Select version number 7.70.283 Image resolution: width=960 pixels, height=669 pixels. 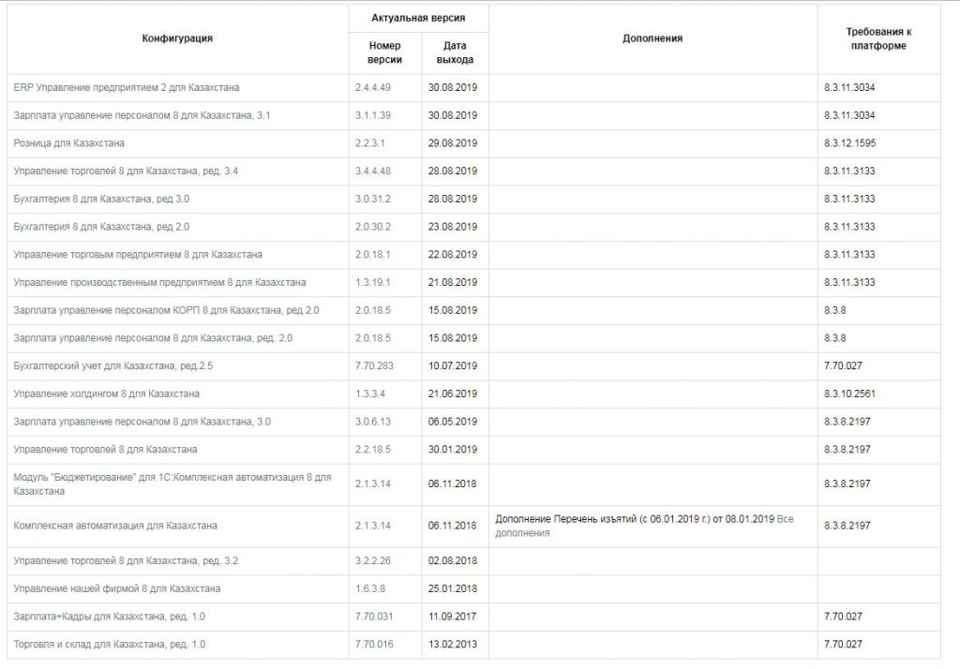pyautogui.click(x=374, y=366)
